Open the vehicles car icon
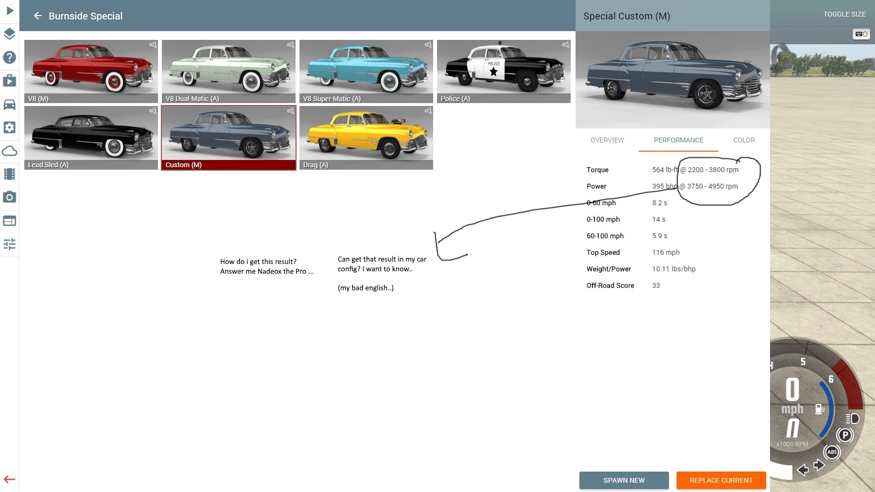This screenshot has height=492, width=875. 9,104
